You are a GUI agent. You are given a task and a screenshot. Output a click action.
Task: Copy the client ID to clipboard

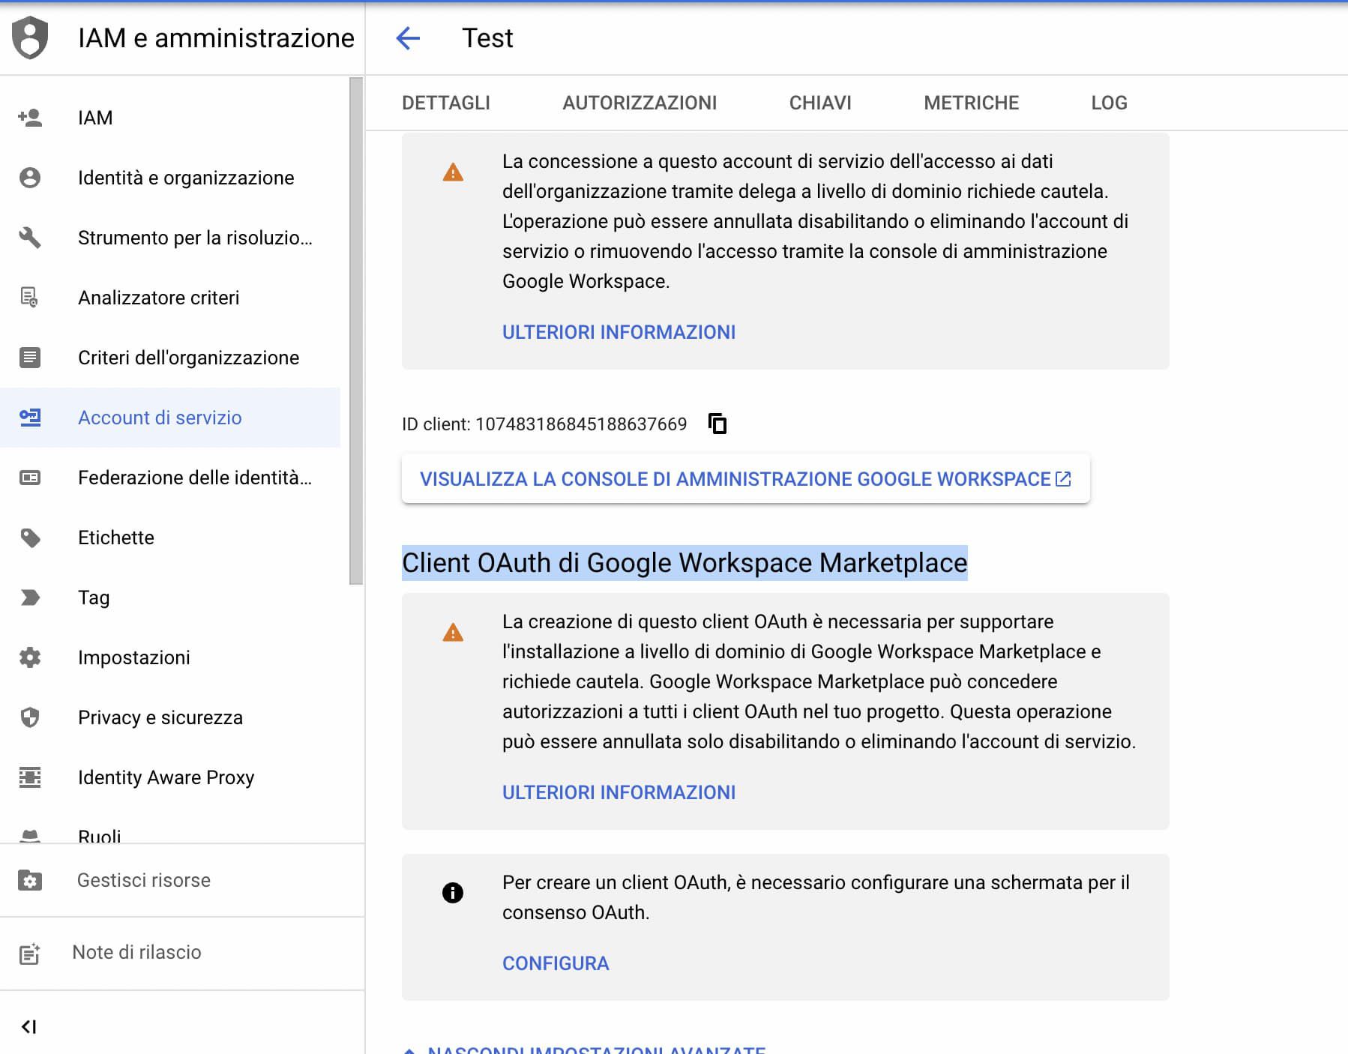point(717,424)
